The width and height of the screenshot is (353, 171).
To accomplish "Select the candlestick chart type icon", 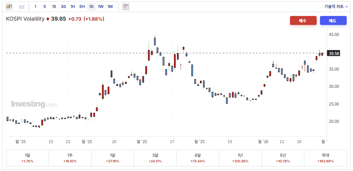I will pyautogui.click(x=9, y=7).
